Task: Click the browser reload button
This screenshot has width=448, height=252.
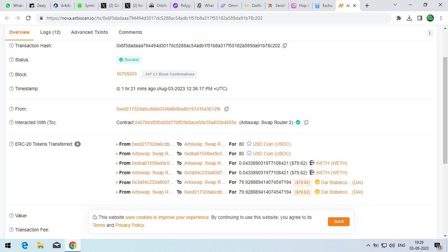Action: [x=28, y=18]
